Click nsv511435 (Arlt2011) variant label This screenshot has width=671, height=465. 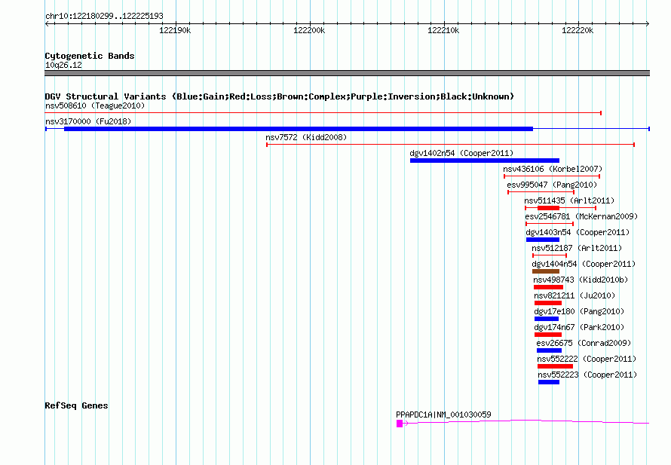point(569,200)
